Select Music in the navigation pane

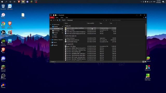[56, 35]
